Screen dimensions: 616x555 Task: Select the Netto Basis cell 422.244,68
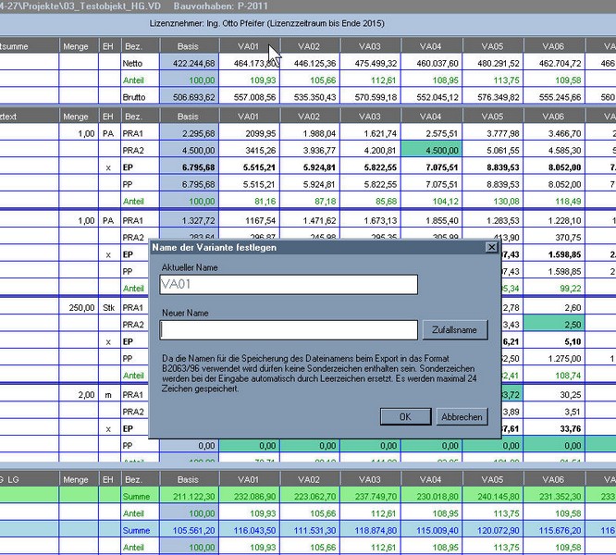[x=189, y=63]
